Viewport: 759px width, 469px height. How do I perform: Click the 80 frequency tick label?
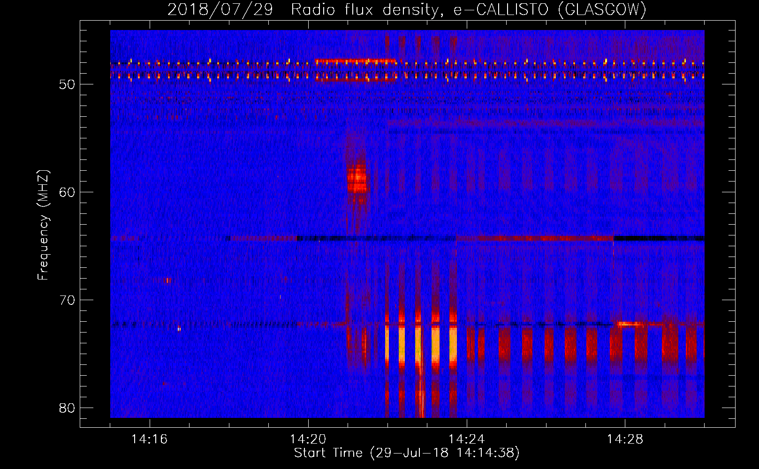point(67,408)
